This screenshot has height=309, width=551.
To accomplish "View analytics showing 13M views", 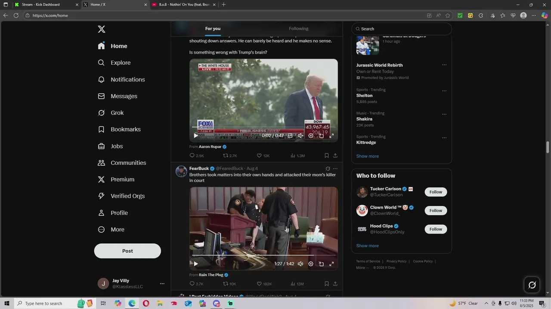I will tap(297, 284).
